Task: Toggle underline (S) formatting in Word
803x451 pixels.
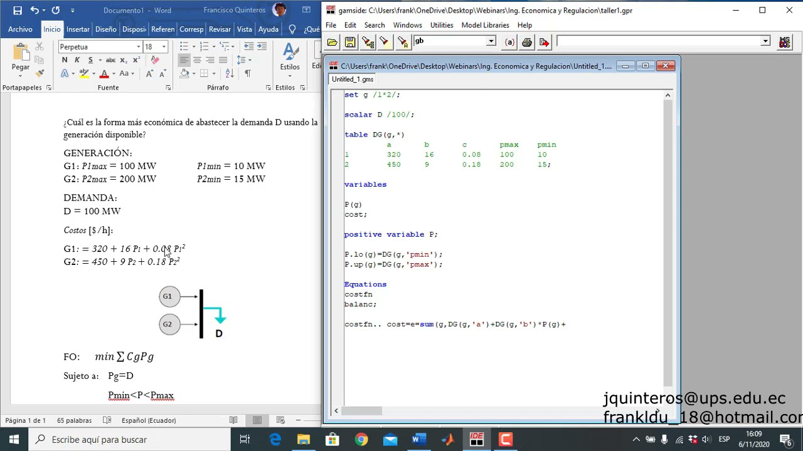Action: click(x=90, y=60)
